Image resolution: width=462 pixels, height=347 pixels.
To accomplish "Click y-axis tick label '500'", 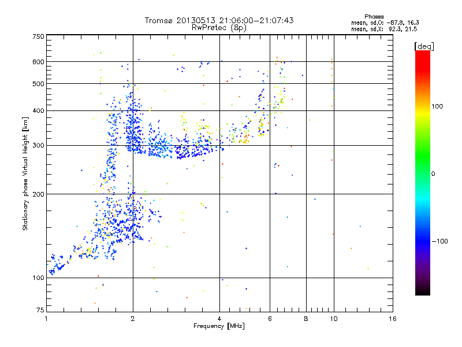I will [38, 84].
